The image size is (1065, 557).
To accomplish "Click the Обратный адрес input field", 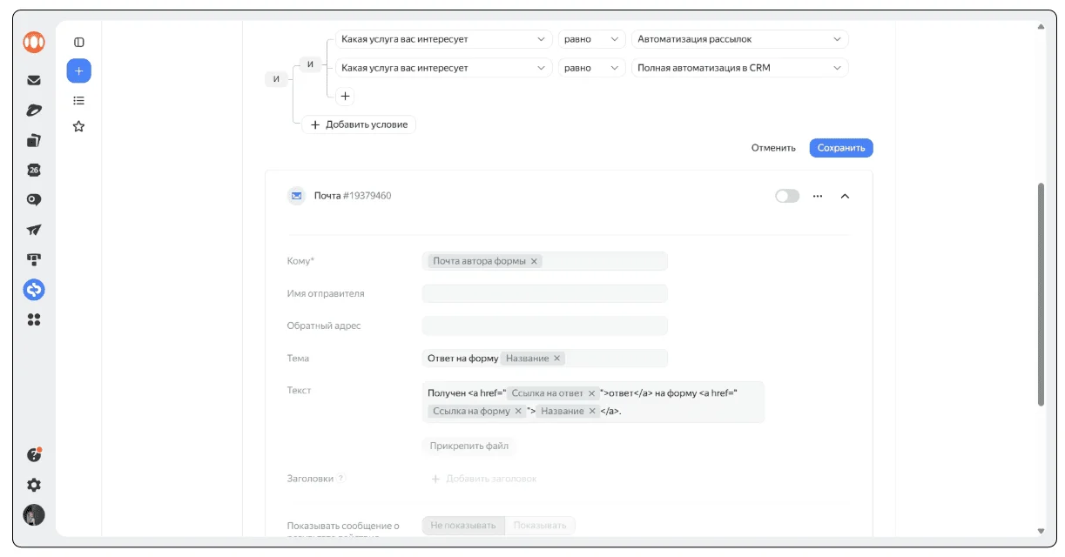I will [545, 325].
